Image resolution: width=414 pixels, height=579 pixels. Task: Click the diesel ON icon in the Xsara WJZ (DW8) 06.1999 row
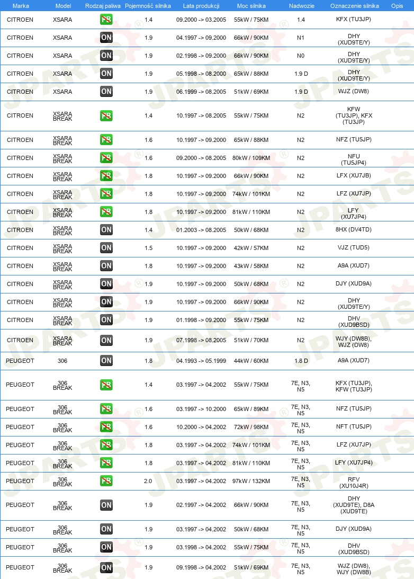point(106,92)
